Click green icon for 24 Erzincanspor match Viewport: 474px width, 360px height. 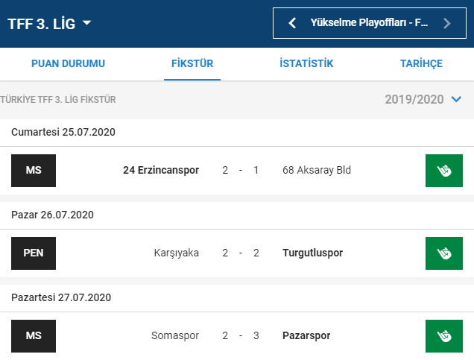[x=443, y=170]
